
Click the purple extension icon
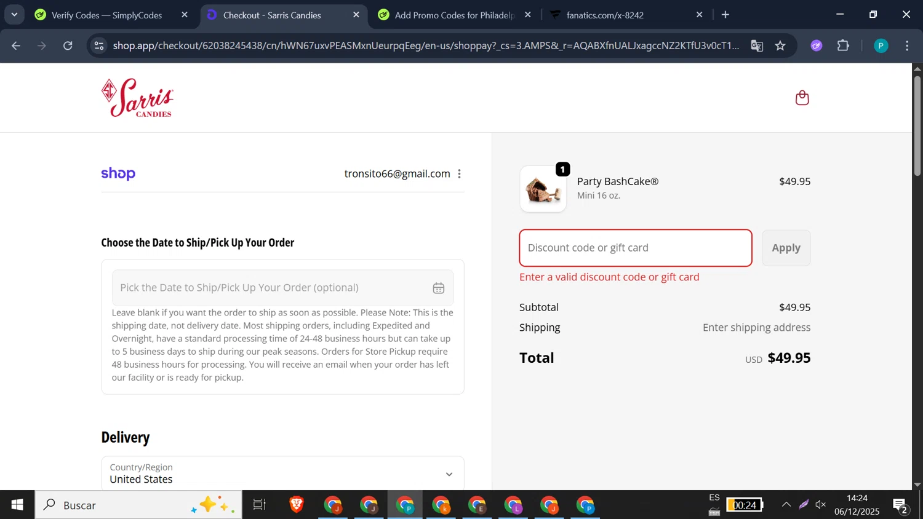tap(817, 46)
